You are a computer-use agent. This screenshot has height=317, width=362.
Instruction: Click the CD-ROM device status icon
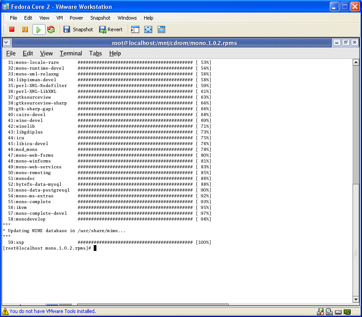tap(329, 312)
